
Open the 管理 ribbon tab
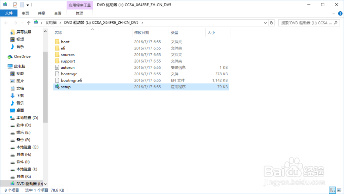point(79,13)
